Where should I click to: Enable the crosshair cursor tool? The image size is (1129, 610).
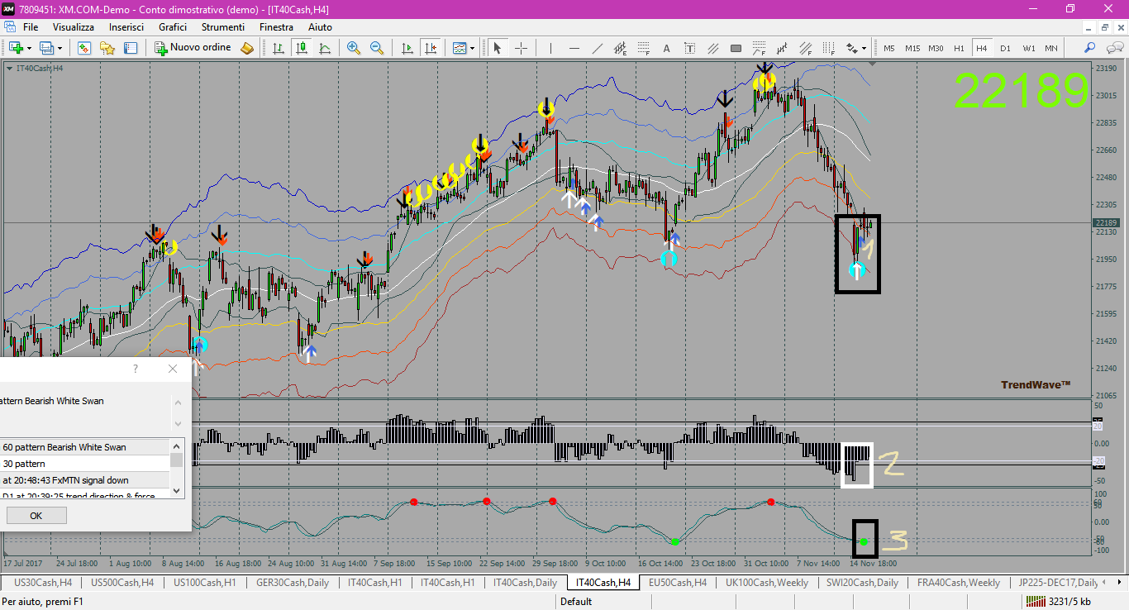click(521, 48)
